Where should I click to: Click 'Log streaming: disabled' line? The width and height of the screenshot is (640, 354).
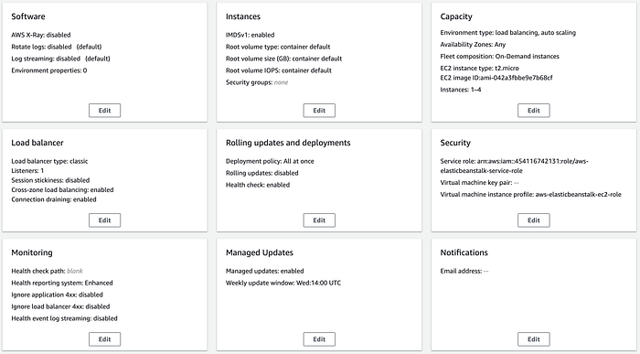pyautogui.click(x=60, y=59)
